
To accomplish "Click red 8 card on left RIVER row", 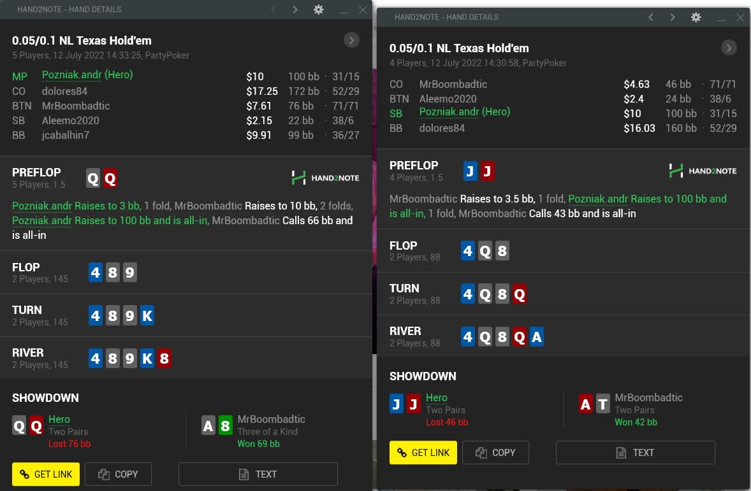I will click(x=164, y=359).
